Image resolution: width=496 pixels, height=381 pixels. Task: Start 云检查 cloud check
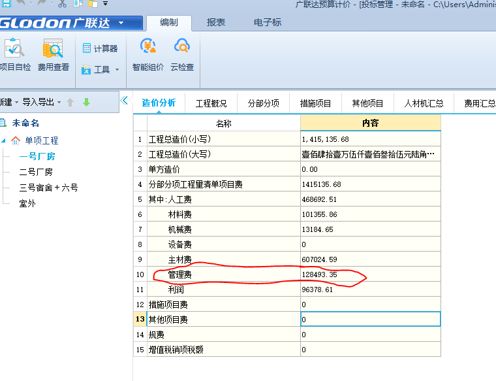point(182,54)
